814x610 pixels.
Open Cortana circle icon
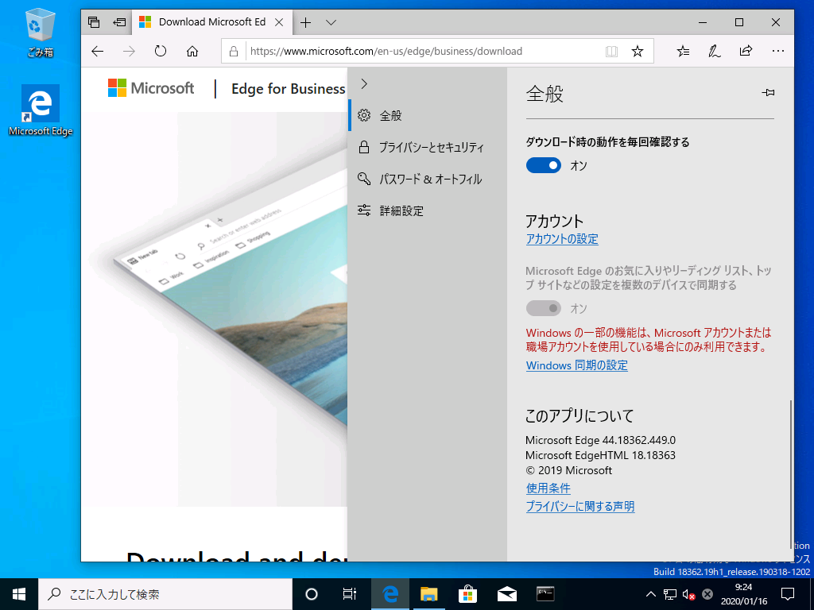click(x=312, y=594)
